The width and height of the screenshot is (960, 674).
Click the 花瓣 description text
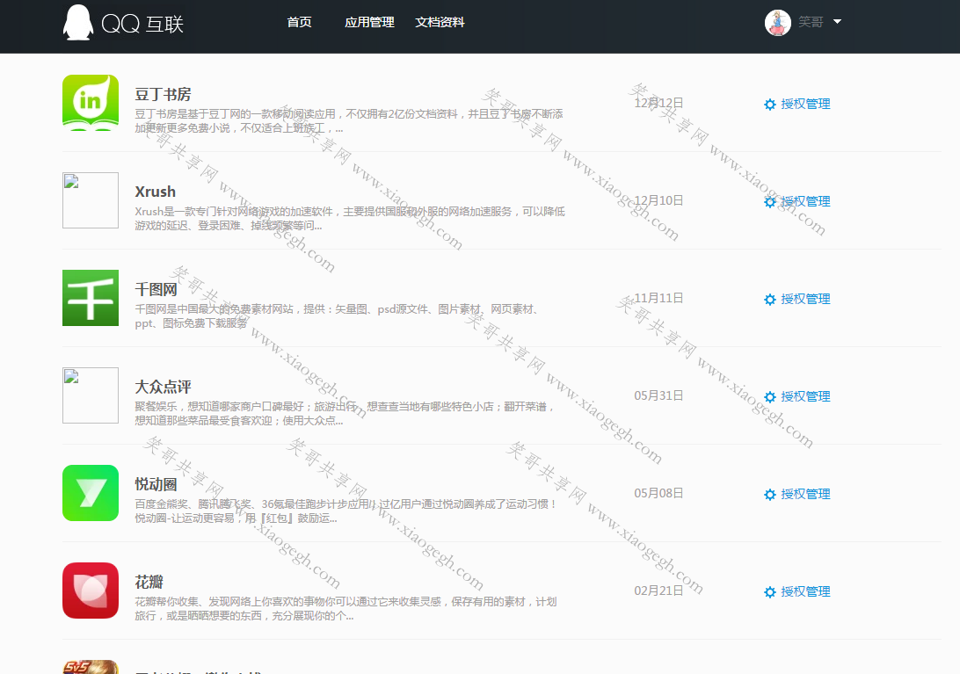345,608
